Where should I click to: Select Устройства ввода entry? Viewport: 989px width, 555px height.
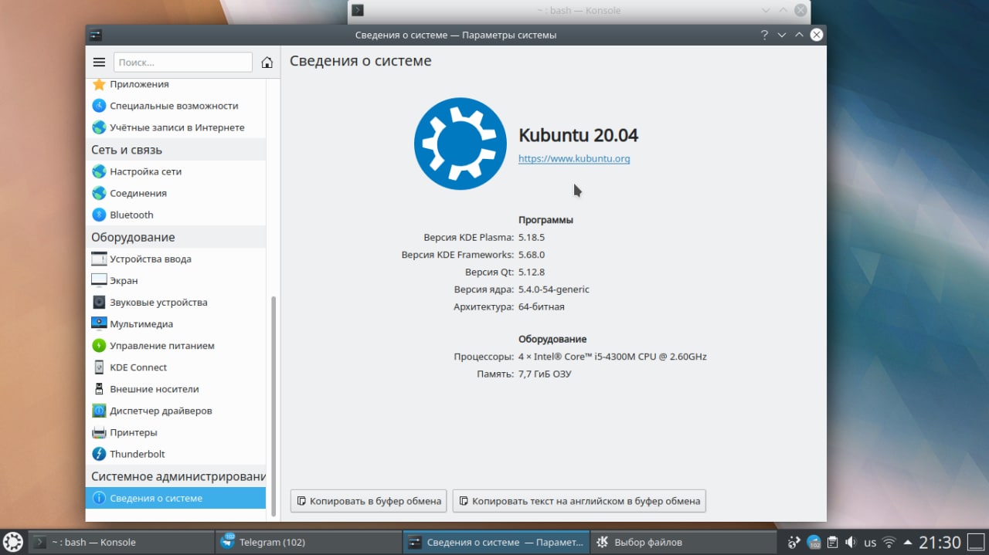click(175, 259)
